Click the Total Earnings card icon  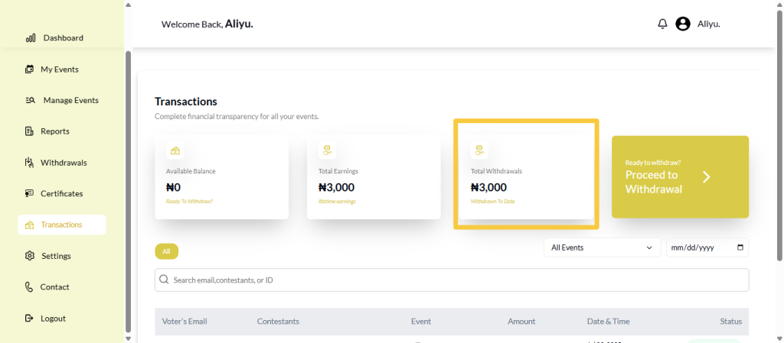(327, 150)
